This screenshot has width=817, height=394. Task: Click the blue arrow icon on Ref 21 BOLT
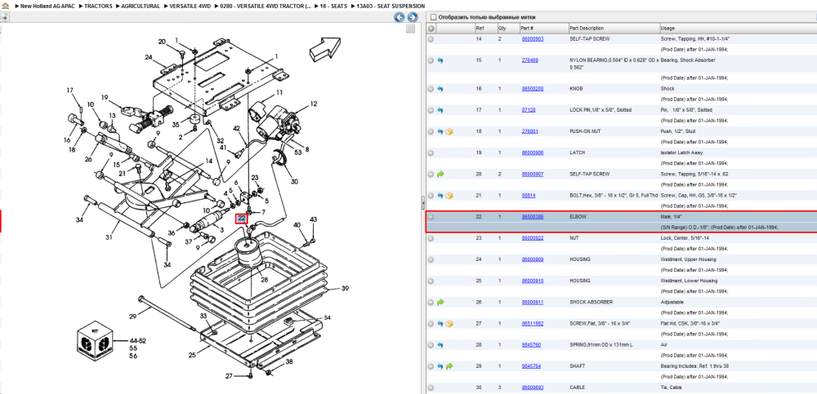440,196
